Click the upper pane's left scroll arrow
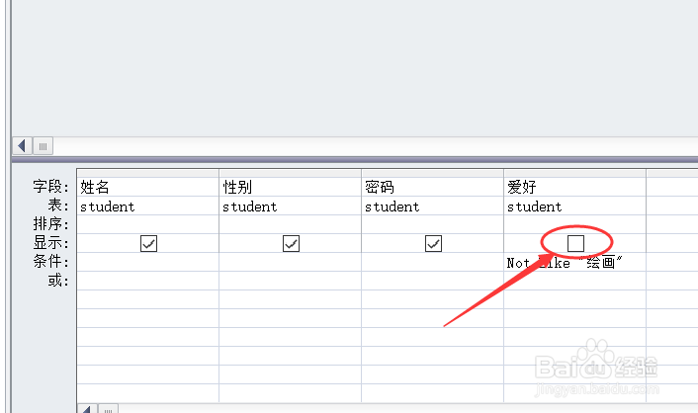 pos(22,146)
